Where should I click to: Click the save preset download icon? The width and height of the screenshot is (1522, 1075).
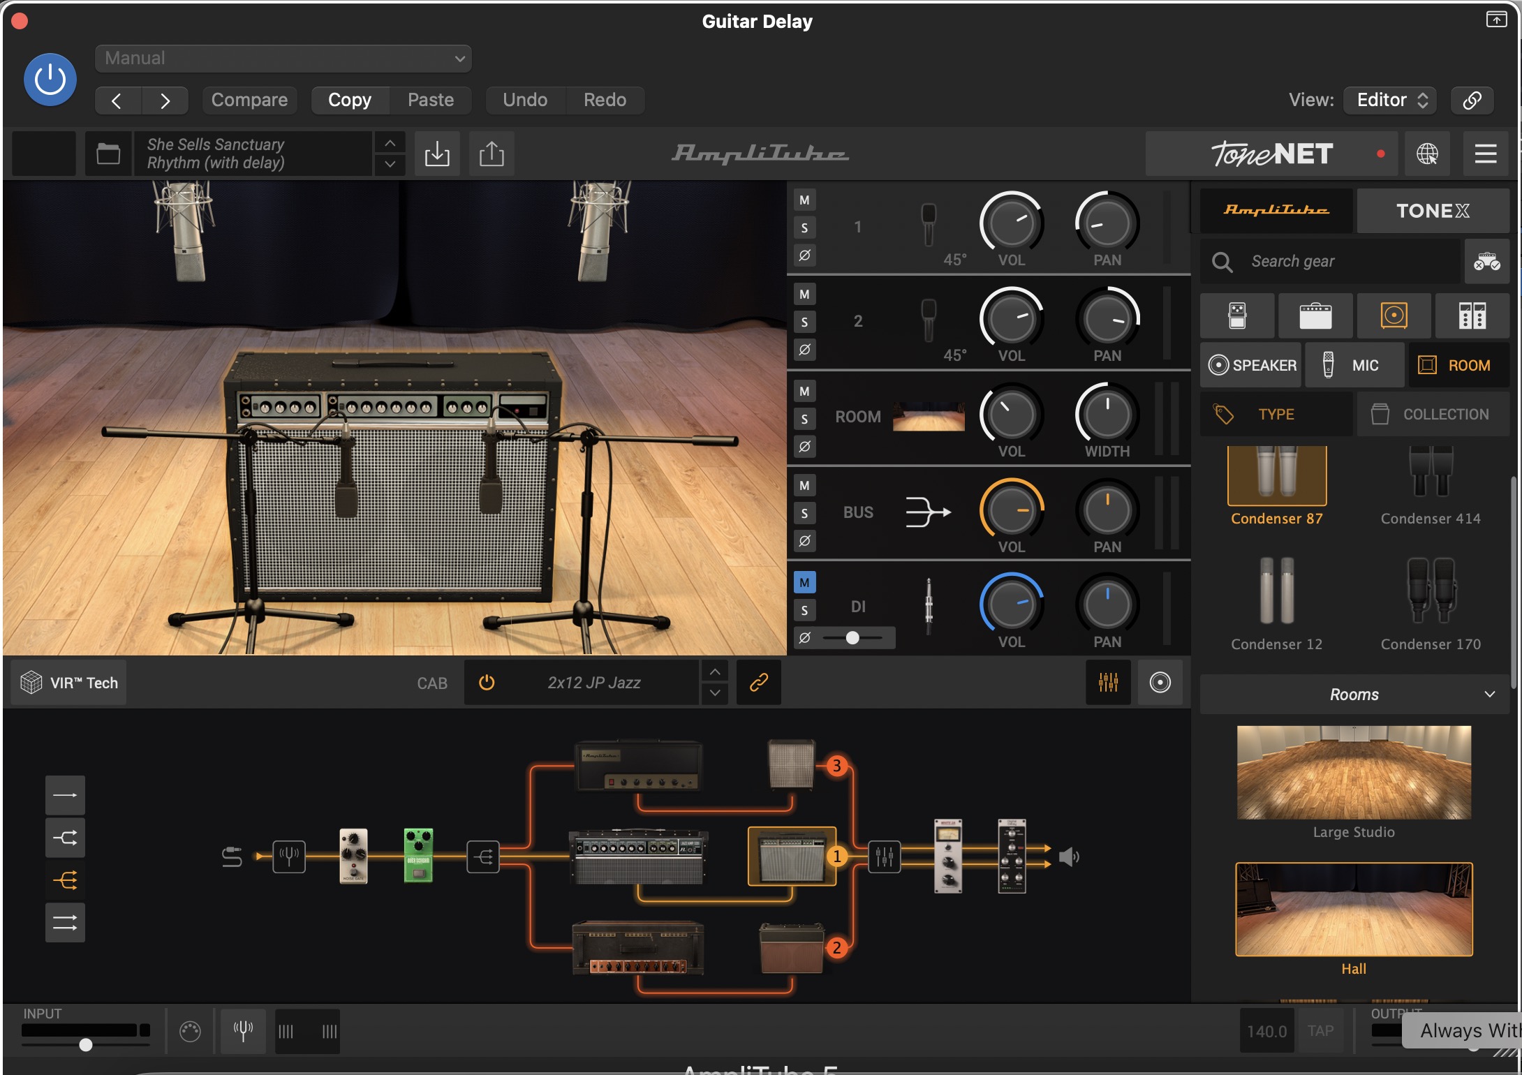(x=437, y=154)
